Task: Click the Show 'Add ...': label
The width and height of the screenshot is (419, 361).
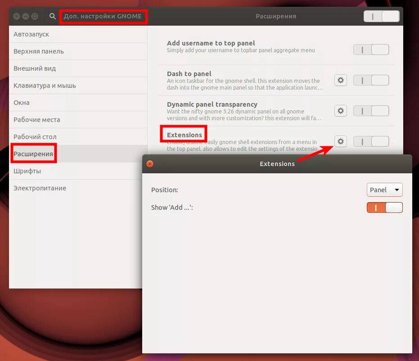Action: pos(172,208)
